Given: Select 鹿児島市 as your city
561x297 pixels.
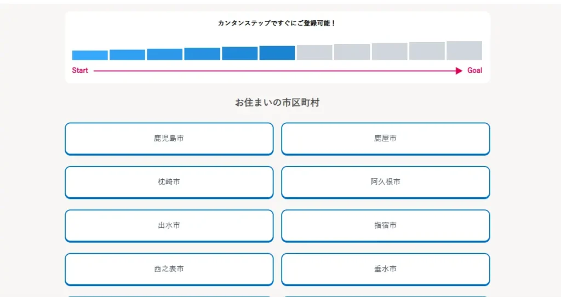Looking at the screenshot, I should click(x=169, y=139).
